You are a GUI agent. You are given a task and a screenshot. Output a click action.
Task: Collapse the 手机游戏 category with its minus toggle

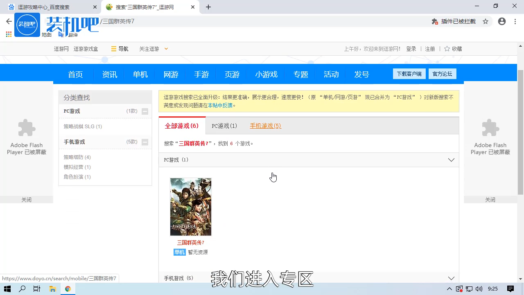(x=145, y=142)
